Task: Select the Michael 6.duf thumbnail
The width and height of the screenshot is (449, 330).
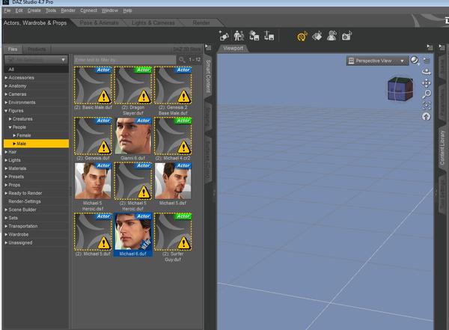Action: pos(133,231)
